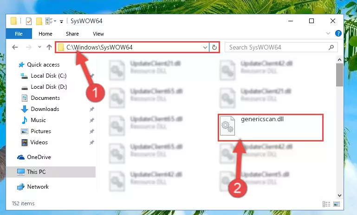
Task: Open the Customize Quick Access Toolbar dropdown
Action: pyautogui.click(x=61, y=22)
